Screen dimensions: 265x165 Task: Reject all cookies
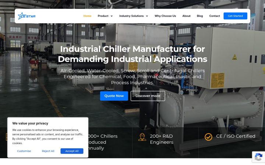48,151
